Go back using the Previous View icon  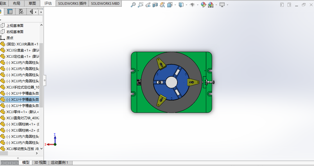148,5
